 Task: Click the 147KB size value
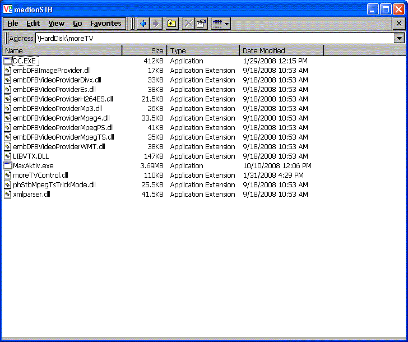click(x=154, y=156)
